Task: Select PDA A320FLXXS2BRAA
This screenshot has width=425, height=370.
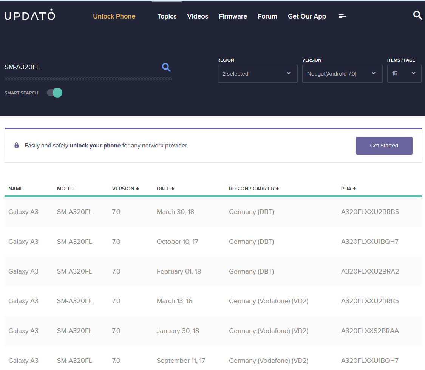Action: [x=370, y=331]
